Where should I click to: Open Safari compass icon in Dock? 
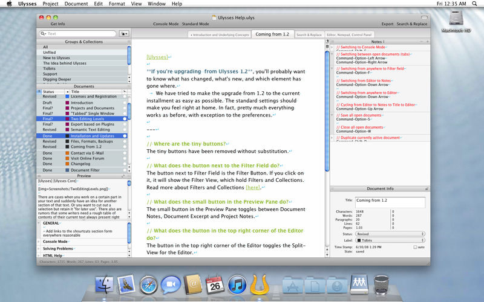pyautogui.click(x=148, y=285)
